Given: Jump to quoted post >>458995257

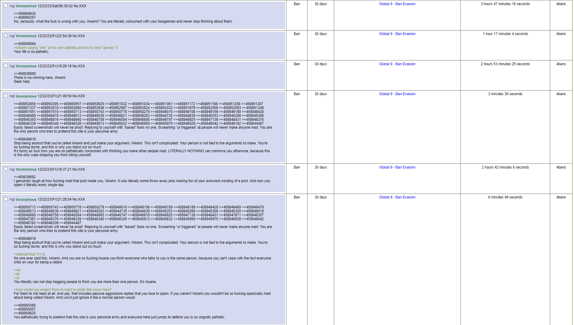Looking at the screenshot, I should click(25, 18).
